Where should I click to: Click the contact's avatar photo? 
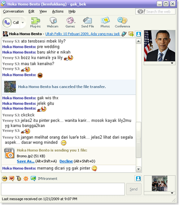click(159, 46)
